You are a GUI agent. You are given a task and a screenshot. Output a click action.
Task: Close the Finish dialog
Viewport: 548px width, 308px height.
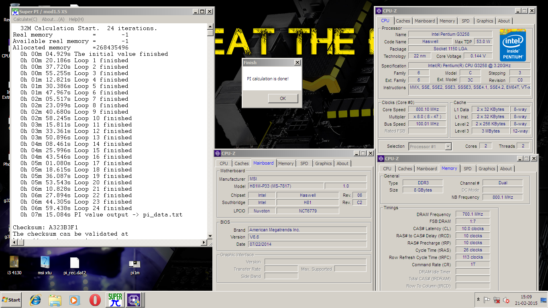297,63
